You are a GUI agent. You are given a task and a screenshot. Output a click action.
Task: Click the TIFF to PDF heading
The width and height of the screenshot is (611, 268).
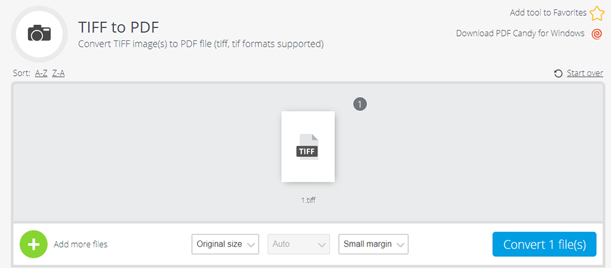point(119,27)
